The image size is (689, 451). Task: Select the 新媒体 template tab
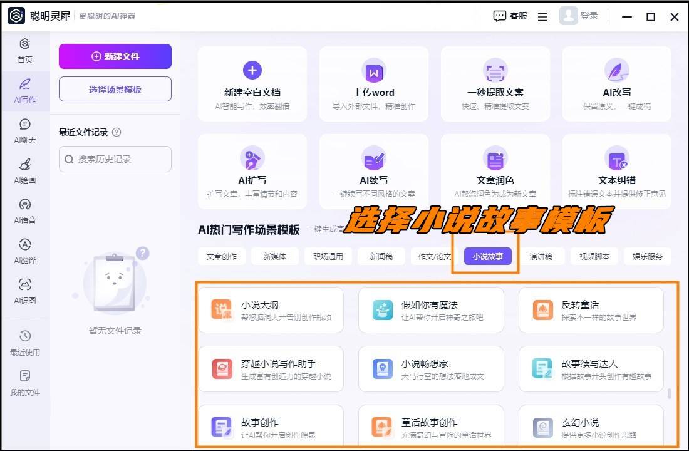pos(274,256)
